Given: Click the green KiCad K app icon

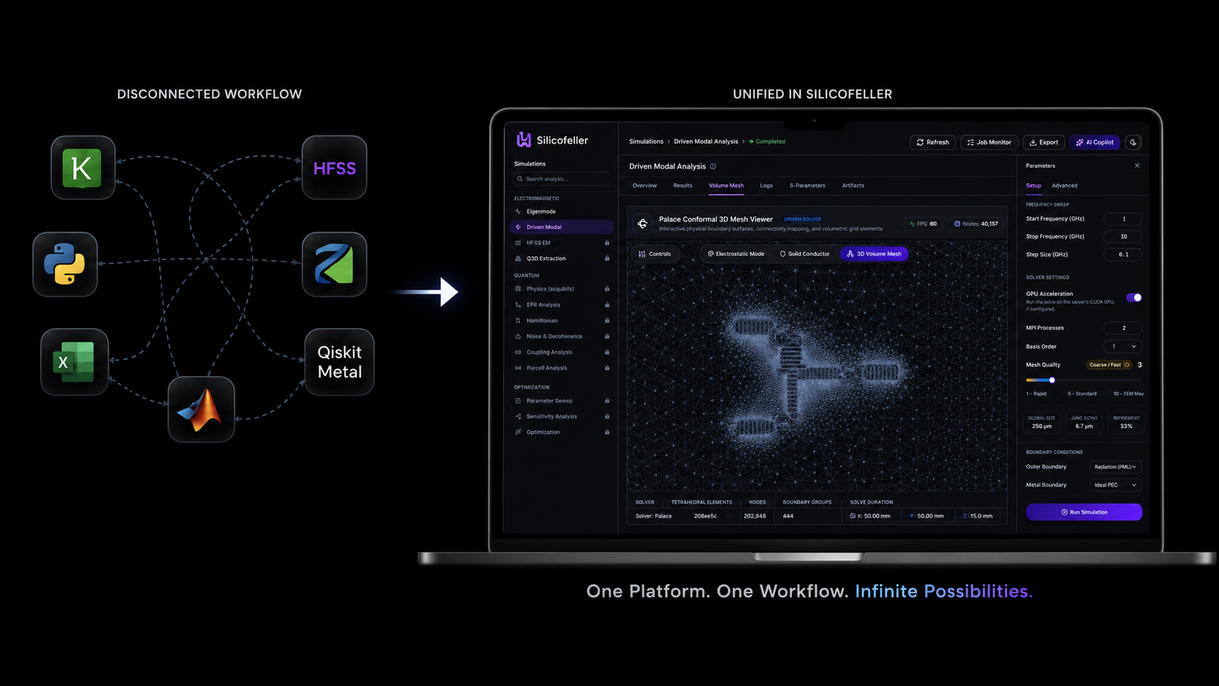Looking at the screenshot, I should 82,168.
